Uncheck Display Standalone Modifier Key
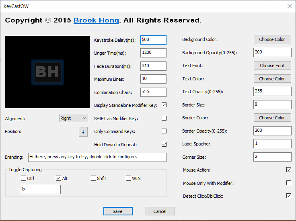 164,105
